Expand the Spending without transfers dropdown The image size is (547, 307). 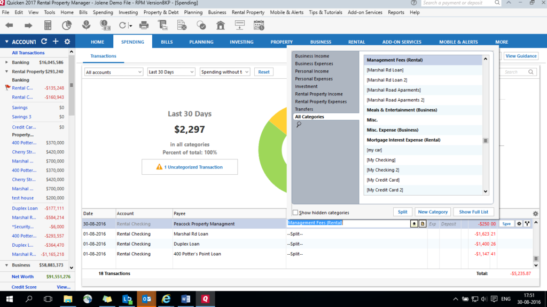click(x=225, y=71)
